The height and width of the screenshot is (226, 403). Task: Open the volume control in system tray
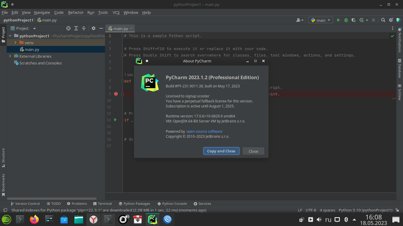[x=319, y=220]
